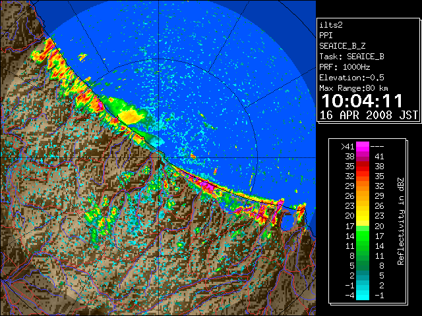
Task: Click the 'PPI' scan type label
Action: (x=326, y=36)
